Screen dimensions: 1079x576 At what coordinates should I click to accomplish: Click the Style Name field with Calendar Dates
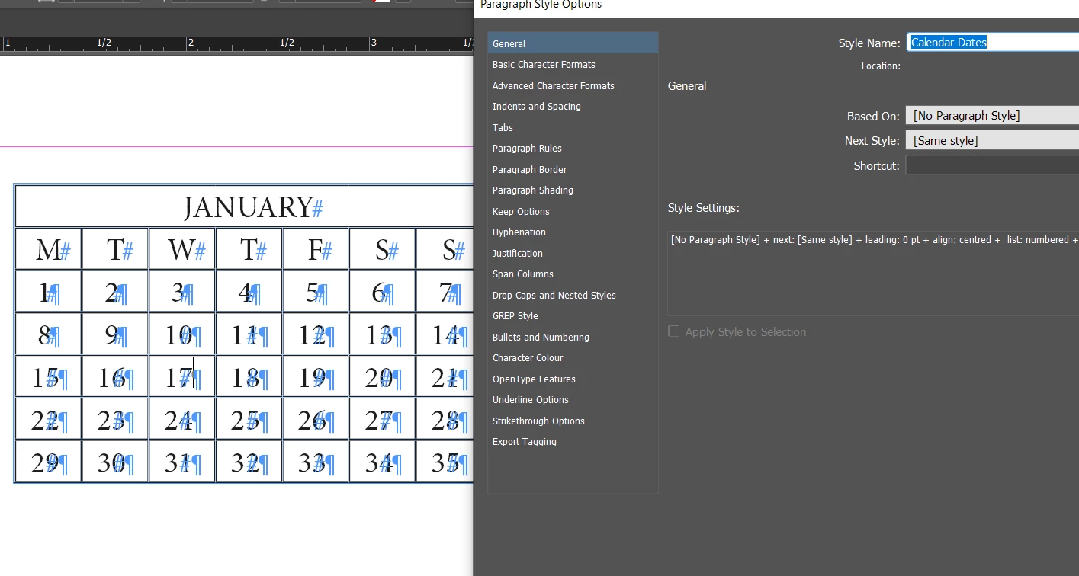[992, 43]
